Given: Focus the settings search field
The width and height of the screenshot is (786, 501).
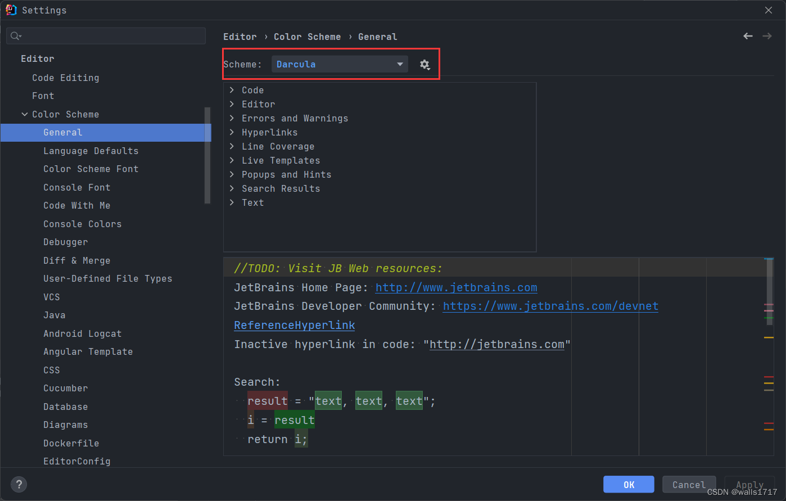Looking at the screenshot, I should [x=106, y=36].
